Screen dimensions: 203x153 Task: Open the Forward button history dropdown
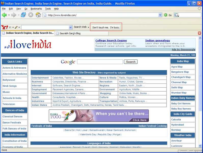tap(19, 15)
